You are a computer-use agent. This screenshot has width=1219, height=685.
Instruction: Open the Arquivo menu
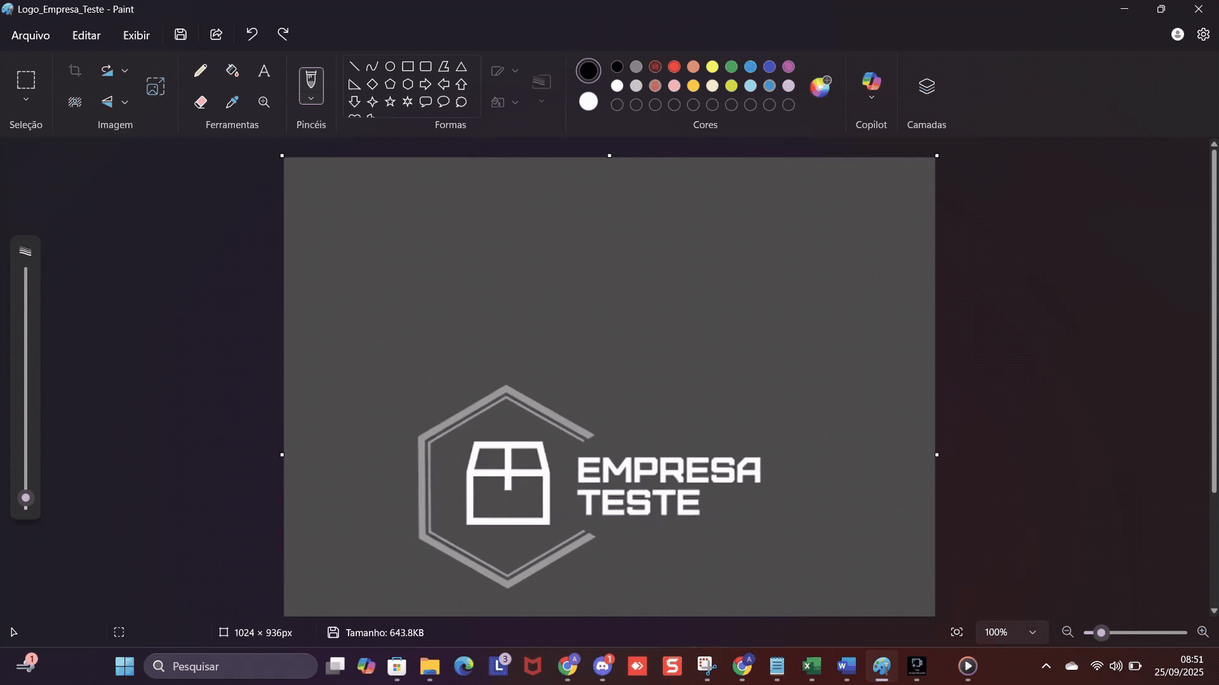coord(30,36)
